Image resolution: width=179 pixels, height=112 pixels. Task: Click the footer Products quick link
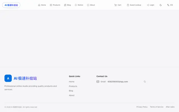coord(73,86)
